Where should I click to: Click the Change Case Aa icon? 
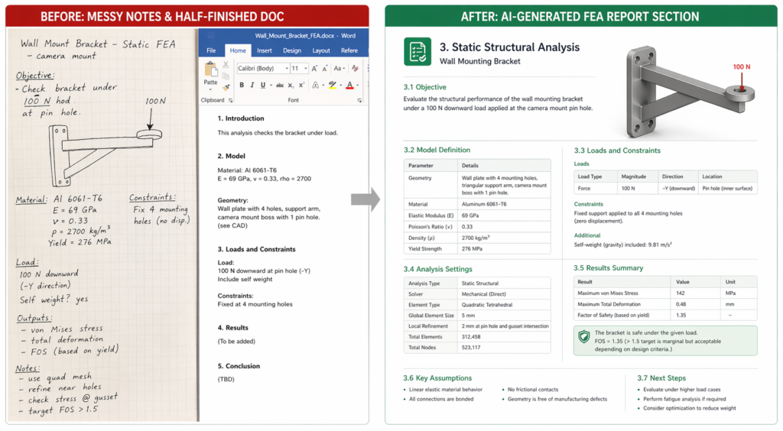click(x=337, y=68)
